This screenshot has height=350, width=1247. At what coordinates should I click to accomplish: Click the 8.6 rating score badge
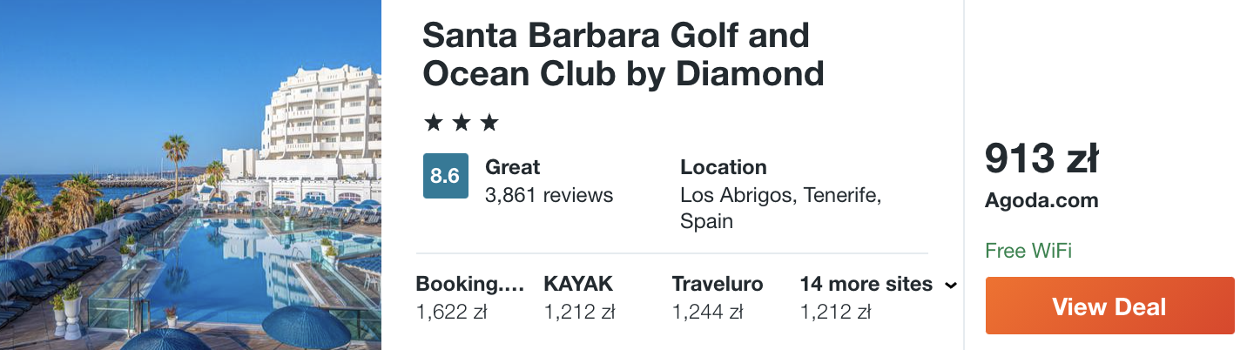click(x=445, y=176)
